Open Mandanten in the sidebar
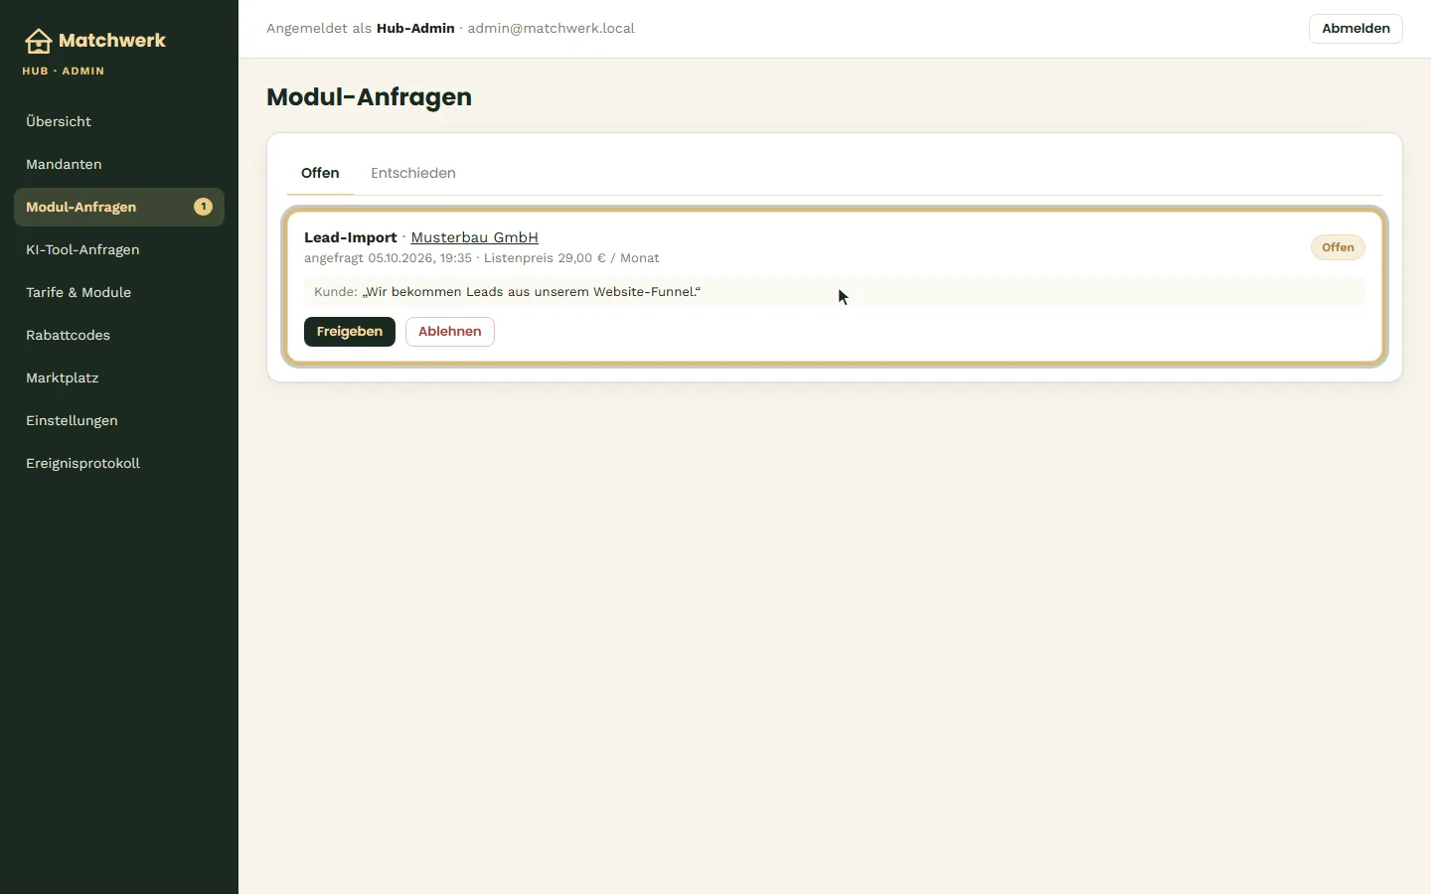 [119, 164]
